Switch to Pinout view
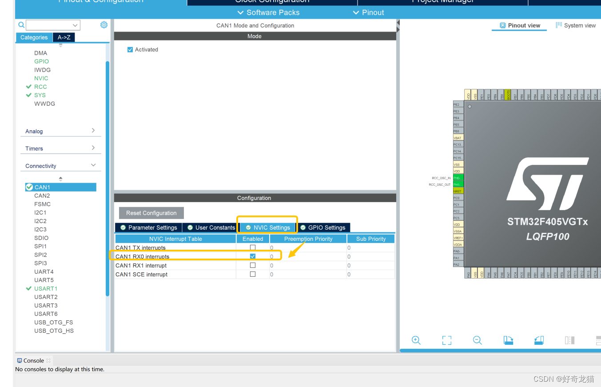This screenshot has width=601, height=387. (x=520, y=25)
